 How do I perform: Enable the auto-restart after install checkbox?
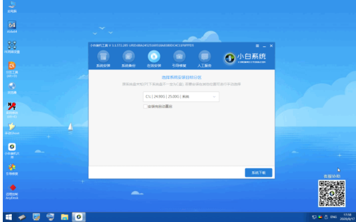(x=145, y=107)
